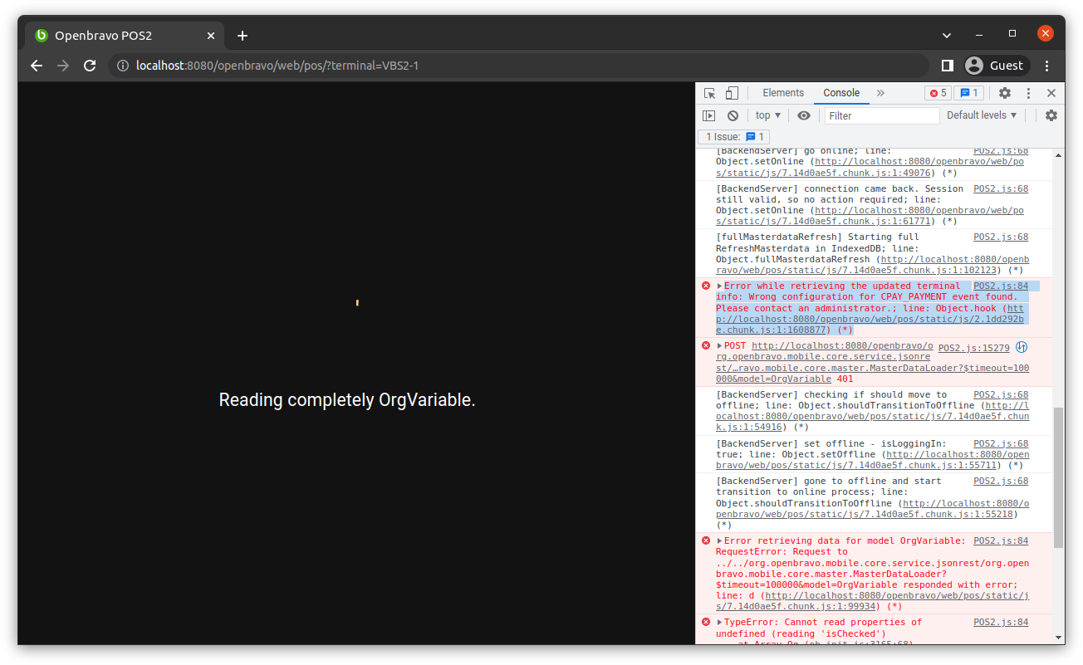
Task: Open console settings gear icon
Action: (1051, 115)
